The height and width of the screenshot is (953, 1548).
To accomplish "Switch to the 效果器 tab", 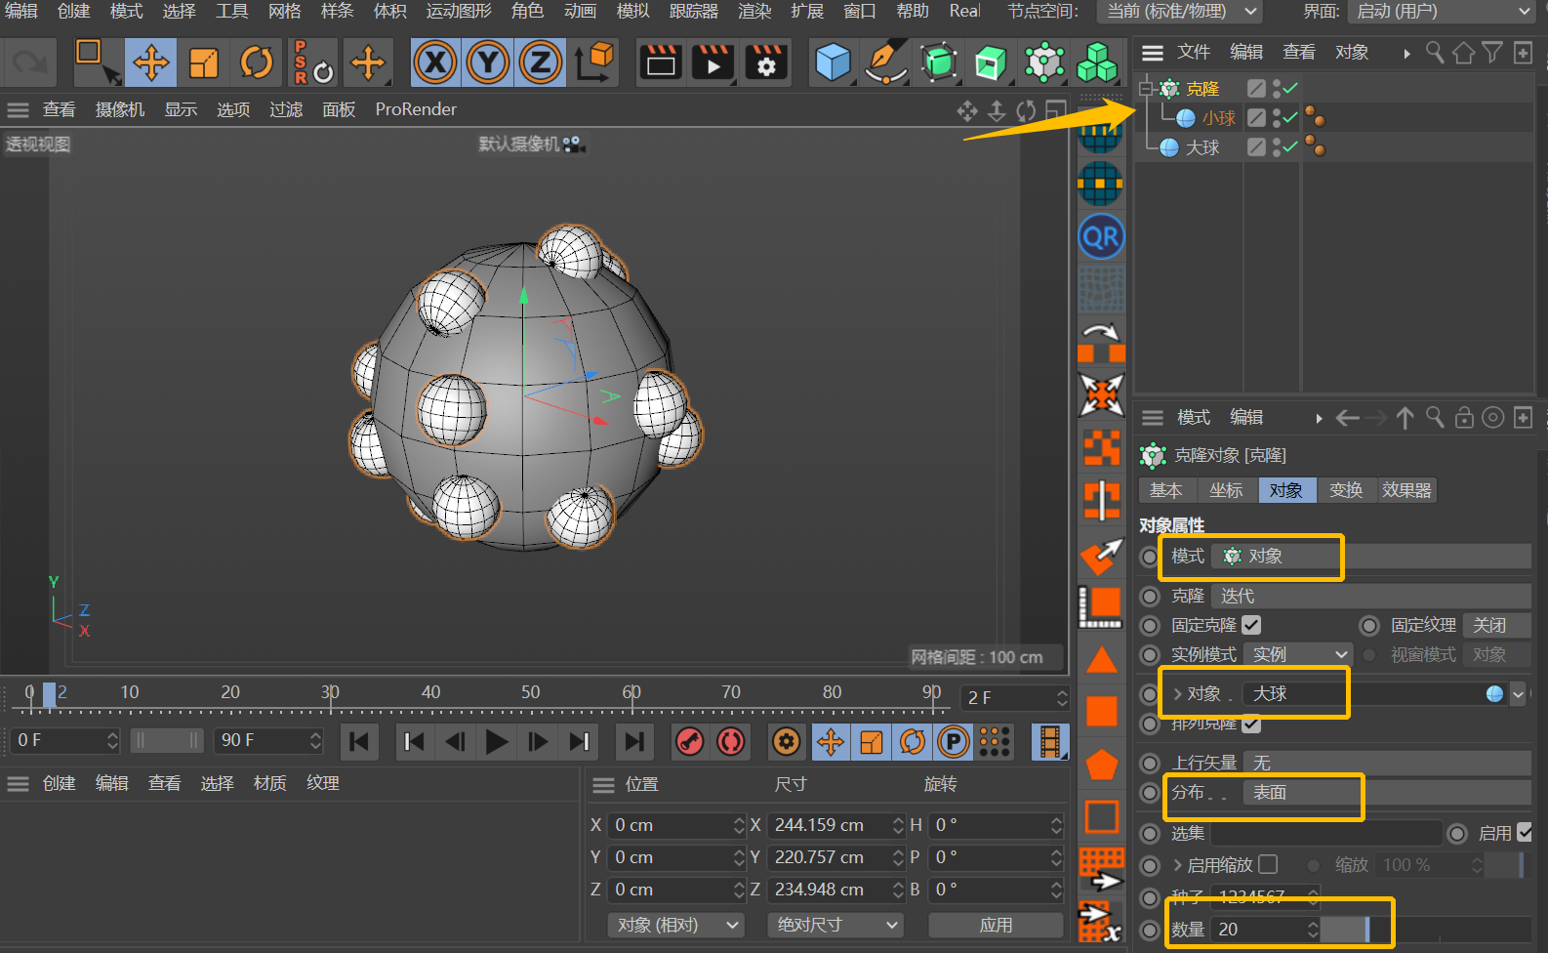I will point(1406,490).
